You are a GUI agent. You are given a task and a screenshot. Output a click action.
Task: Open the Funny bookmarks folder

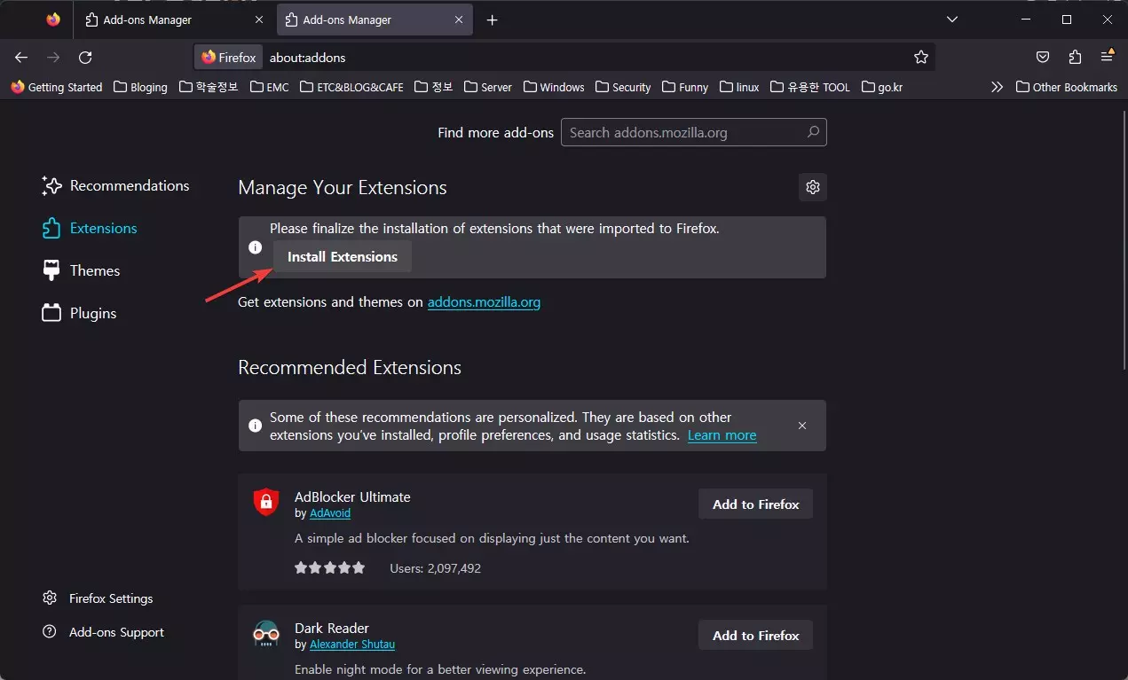684,87
